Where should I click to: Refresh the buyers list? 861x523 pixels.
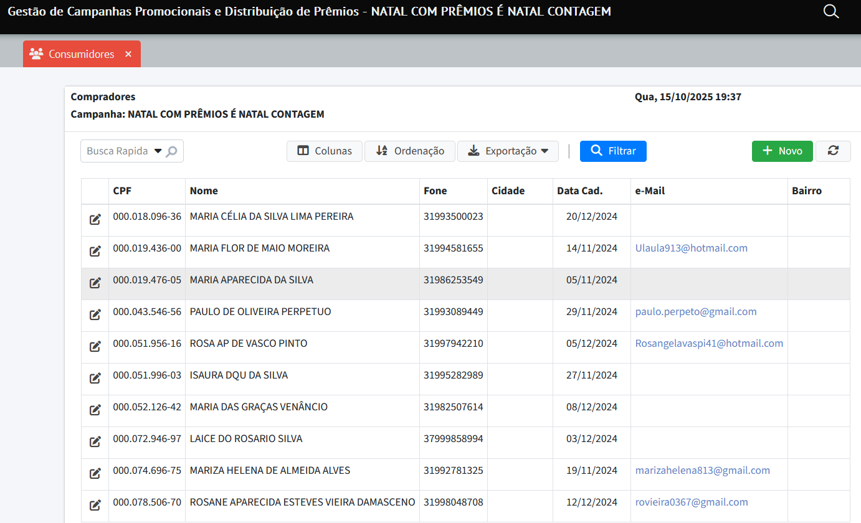click(x=833, y=151)
